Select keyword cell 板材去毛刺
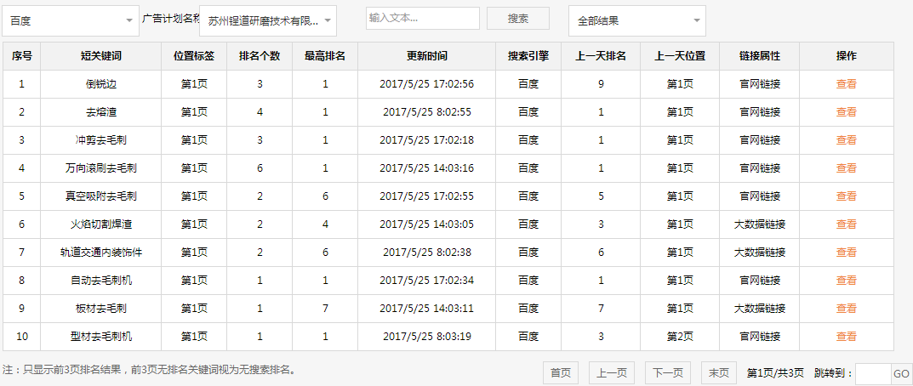This screenshot has height=386, width=913. click(x=100, y=308)
